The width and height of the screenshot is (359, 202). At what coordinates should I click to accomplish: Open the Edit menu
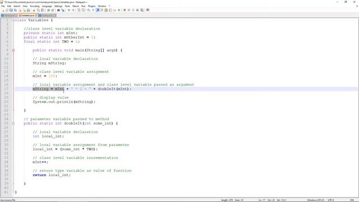[x=9, y=6]
